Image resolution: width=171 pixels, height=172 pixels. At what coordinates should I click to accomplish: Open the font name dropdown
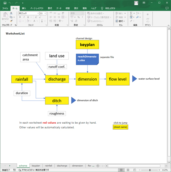[38, 13]
